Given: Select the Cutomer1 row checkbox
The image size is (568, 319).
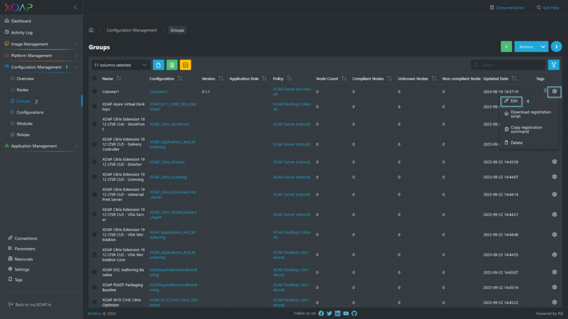Looking at the screenshot, I should click(x=94, y=91).
